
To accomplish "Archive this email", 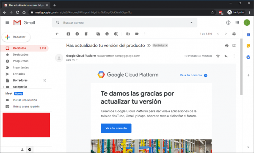I will click(x=68, y=34).
